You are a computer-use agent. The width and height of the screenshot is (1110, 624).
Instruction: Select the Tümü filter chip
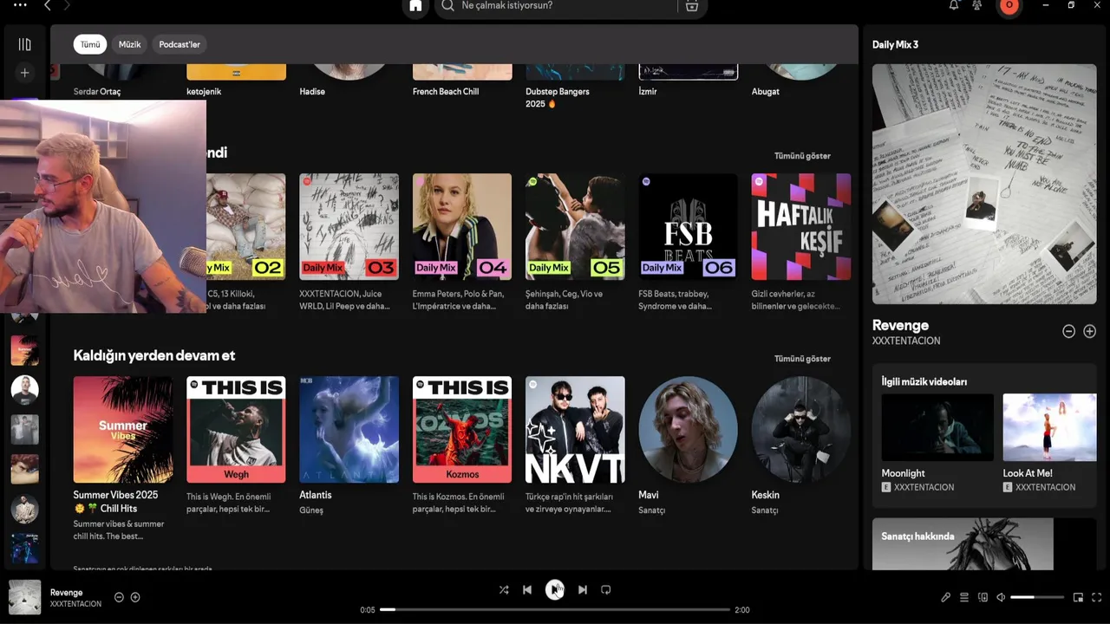(x=90, y=44)
